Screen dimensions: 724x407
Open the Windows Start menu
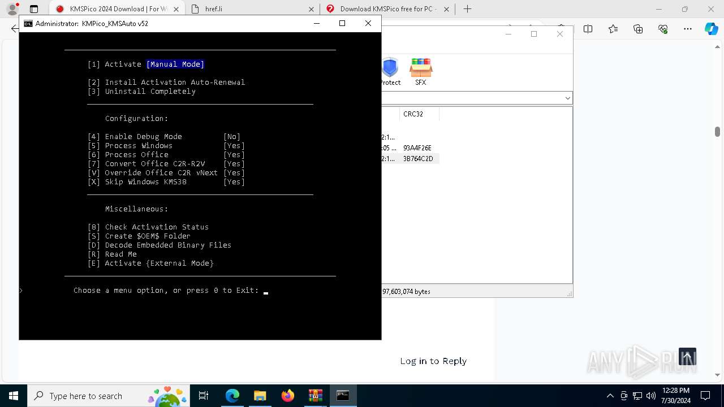click(14, 396)
